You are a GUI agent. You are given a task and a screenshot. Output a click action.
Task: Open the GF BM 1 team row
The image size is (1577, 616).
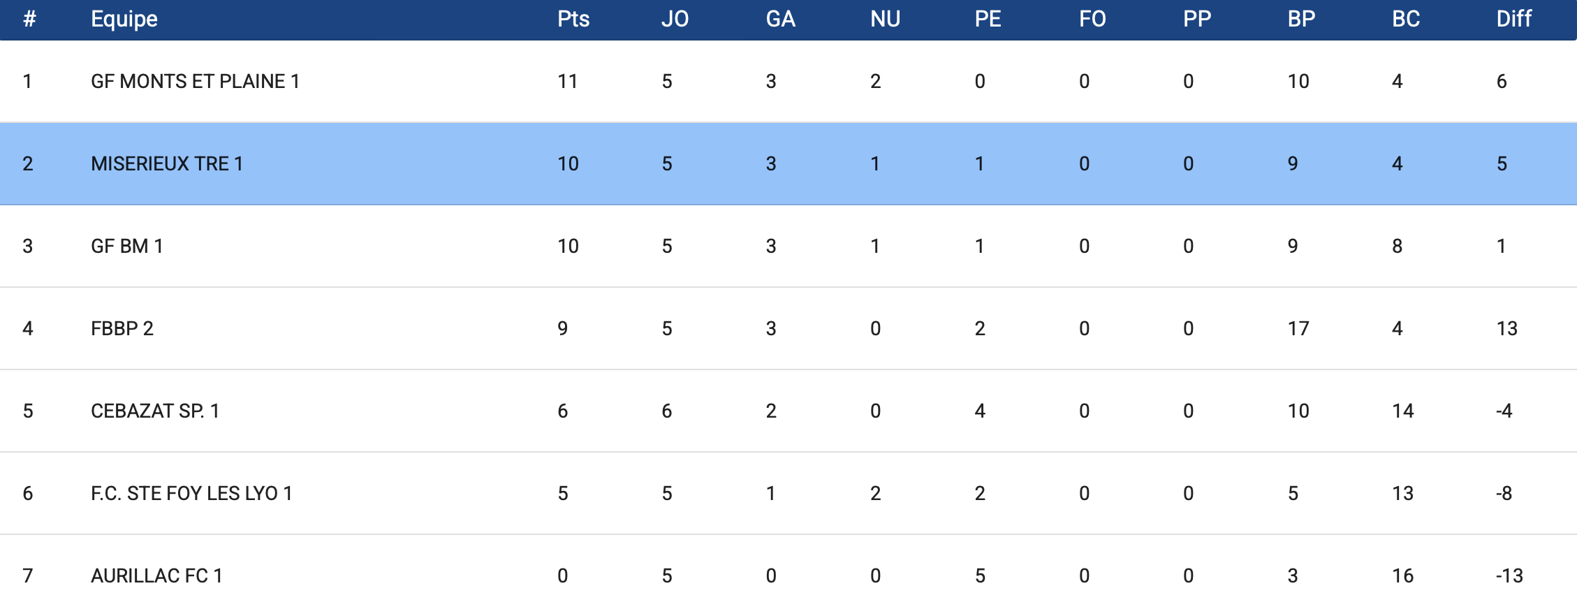pyautogui.click(x=126, y=247)
